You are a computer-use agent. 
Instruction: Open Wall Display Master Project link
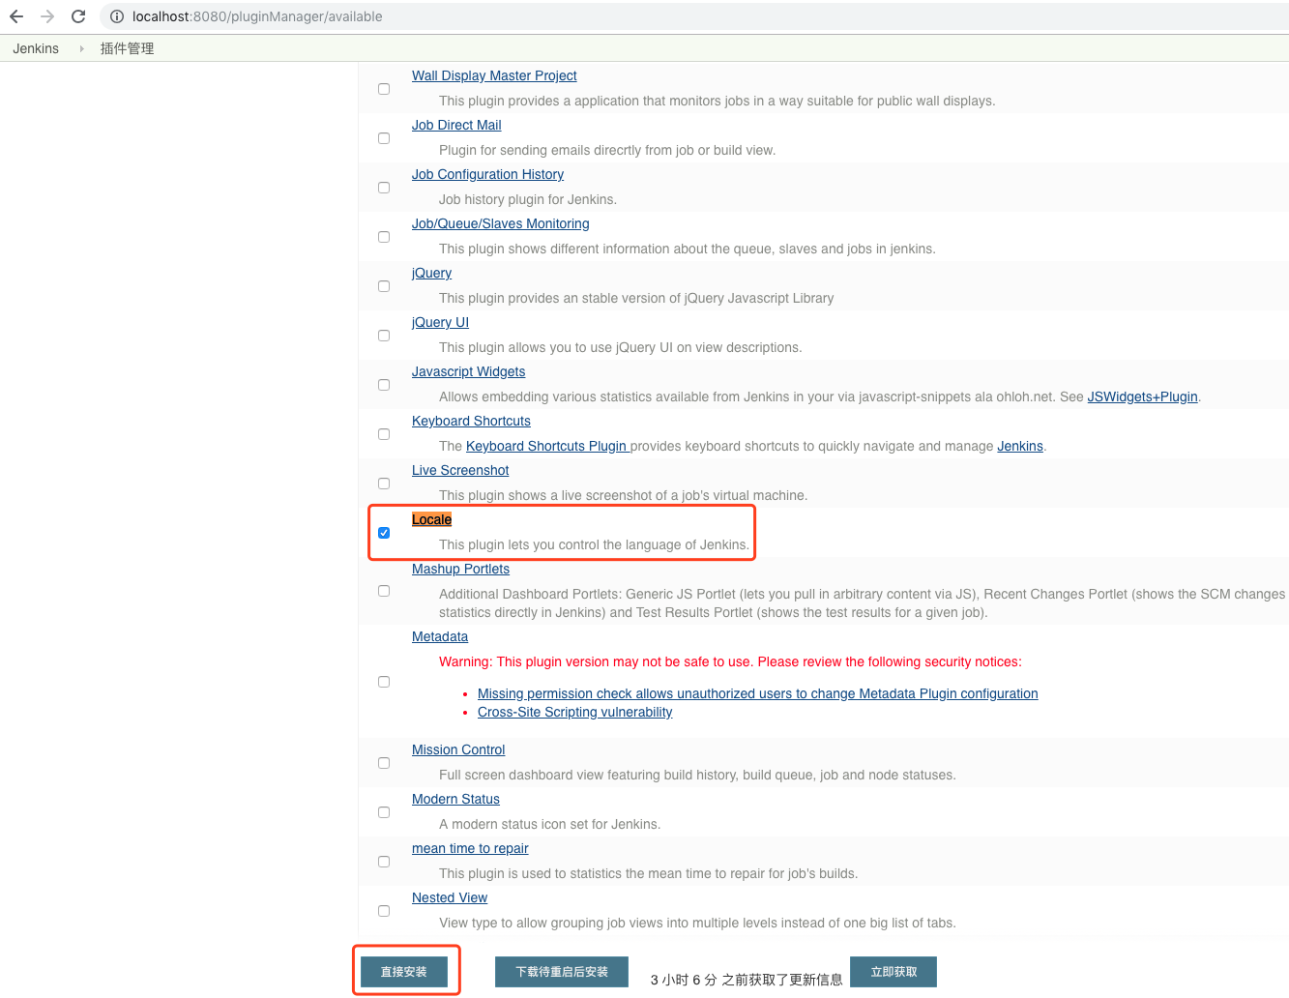coord(494,75)
